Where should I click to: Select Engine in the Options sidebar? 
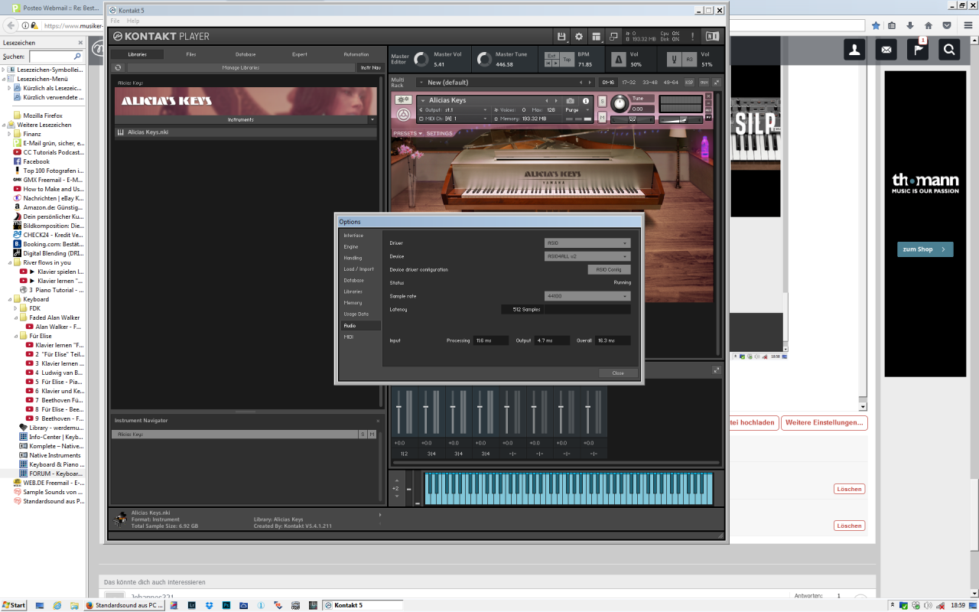(360, 247)
